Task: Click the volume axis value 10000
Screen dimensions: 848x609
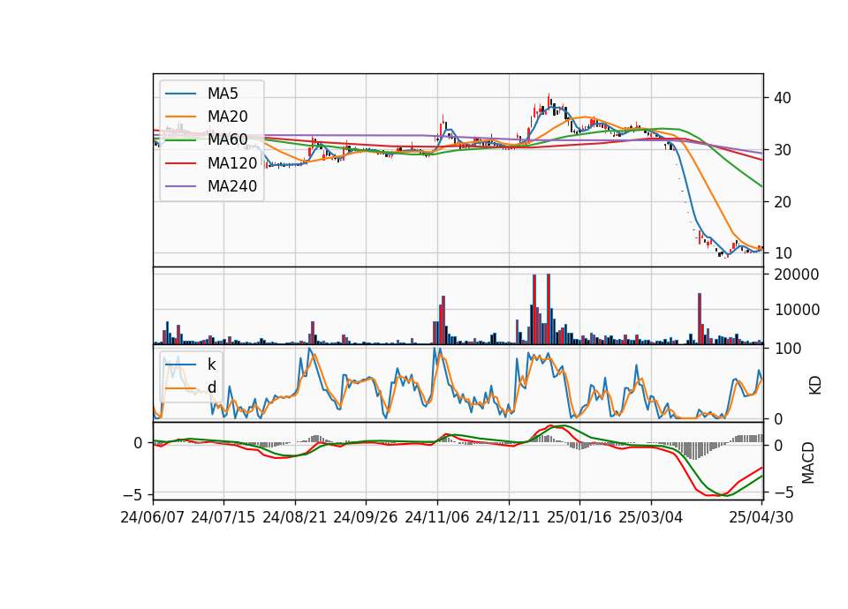Action: point(797,310)
